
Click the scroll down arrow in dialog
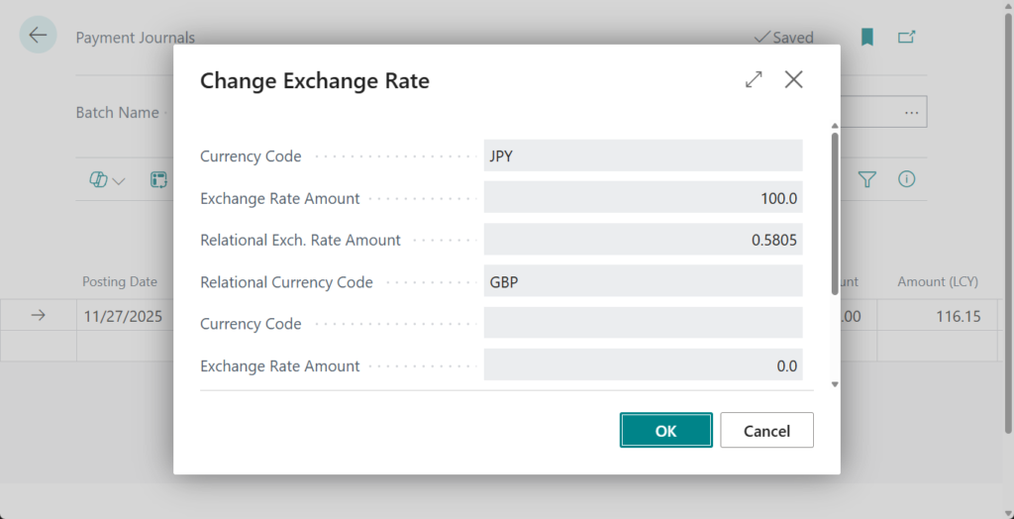(x=835, y=383)
